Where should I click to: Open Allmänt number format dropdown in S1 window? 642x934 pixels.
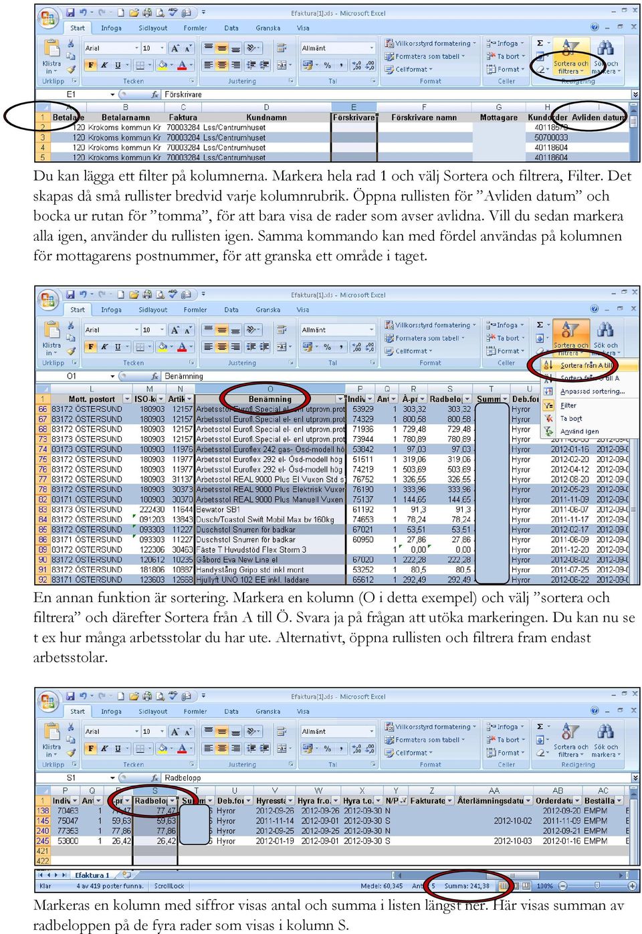372,731
